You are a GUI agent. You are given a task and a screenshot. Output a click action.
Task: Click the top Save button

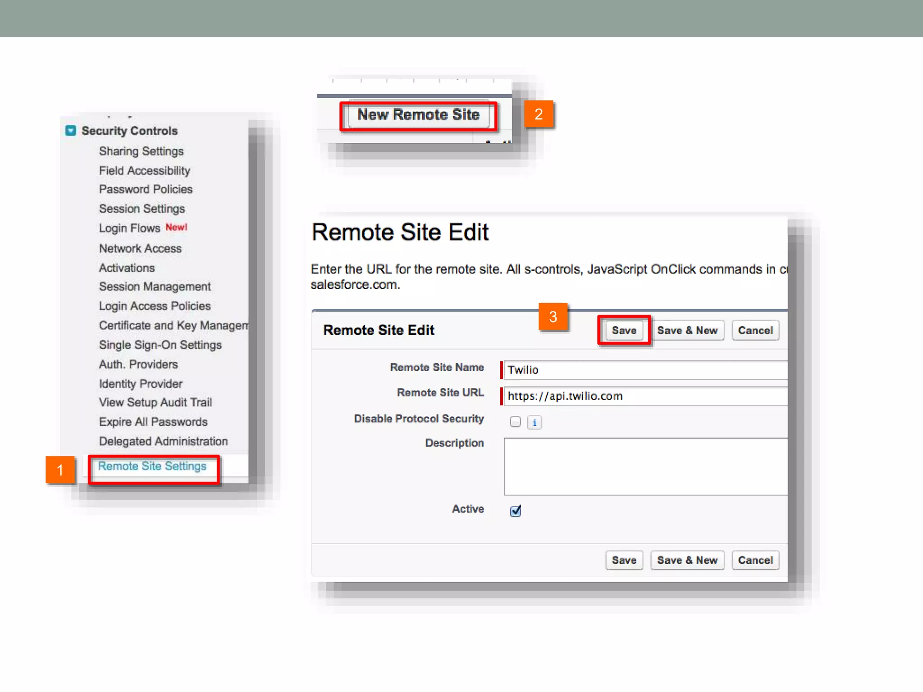pos(624,330)
